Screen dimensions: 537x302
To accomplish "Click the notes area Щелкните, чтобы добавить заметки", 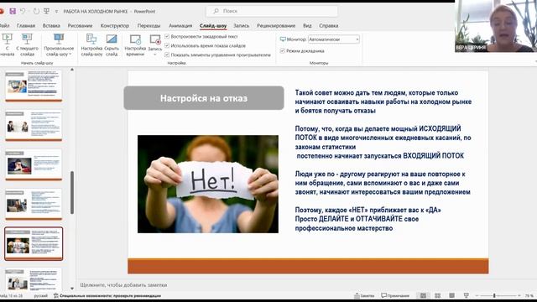I will [123, 285].
